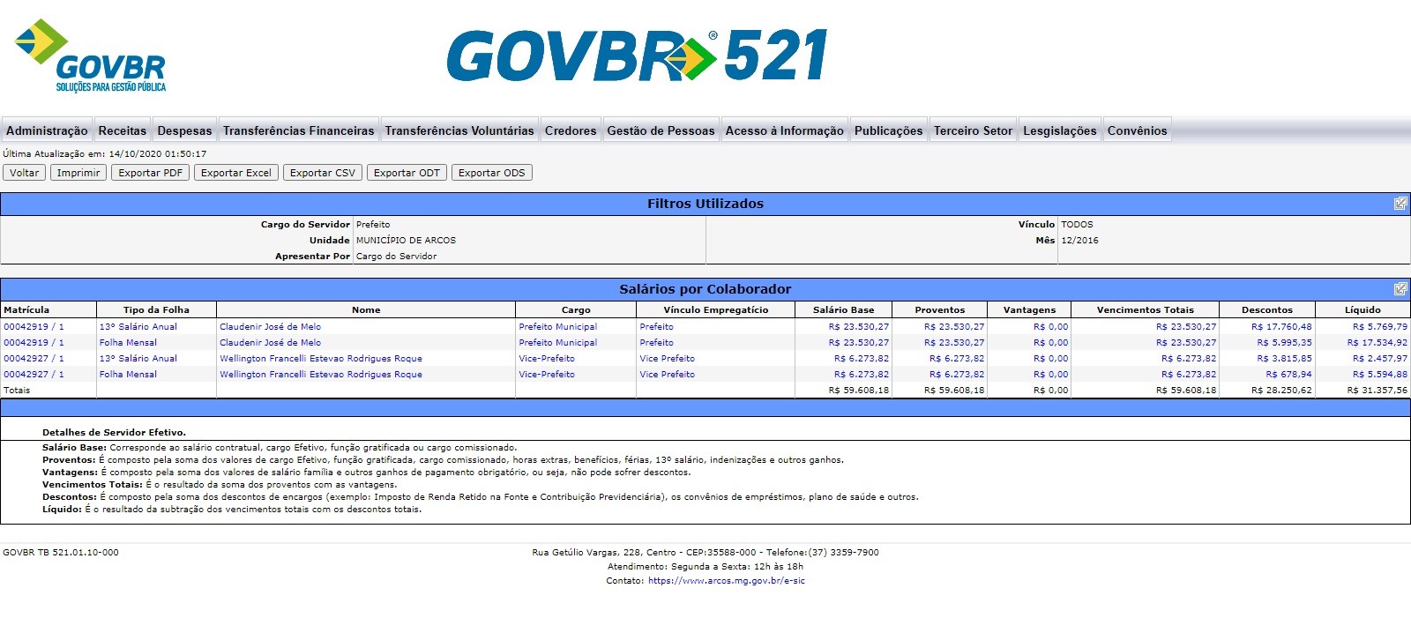Open matrícula 00042919 / 1 in Folha Mensal row
The width and height of the screenshot is (1411, 618).
point(34,343)
